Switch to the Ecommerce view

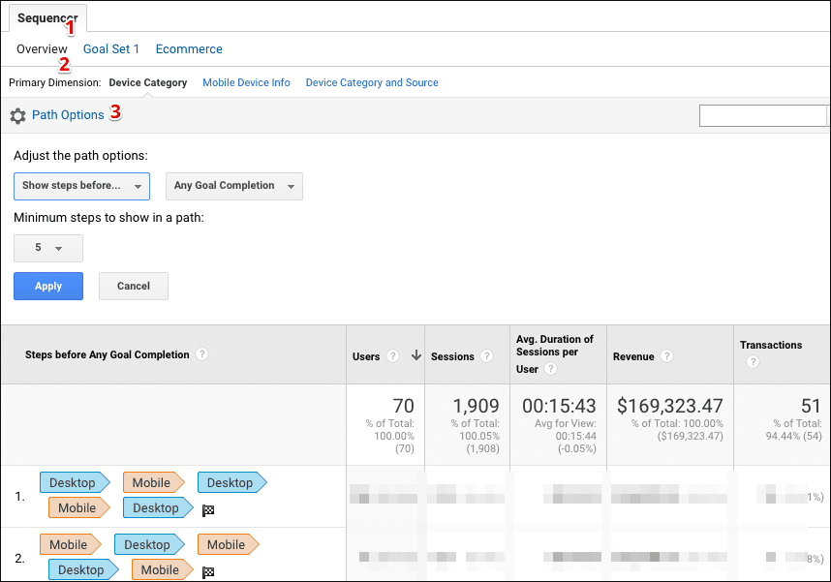[x=188, y=48]
